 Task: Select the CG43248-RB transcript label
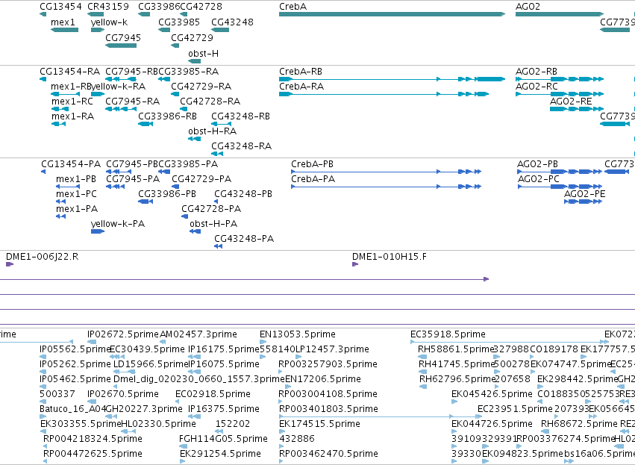coord(240,116)
